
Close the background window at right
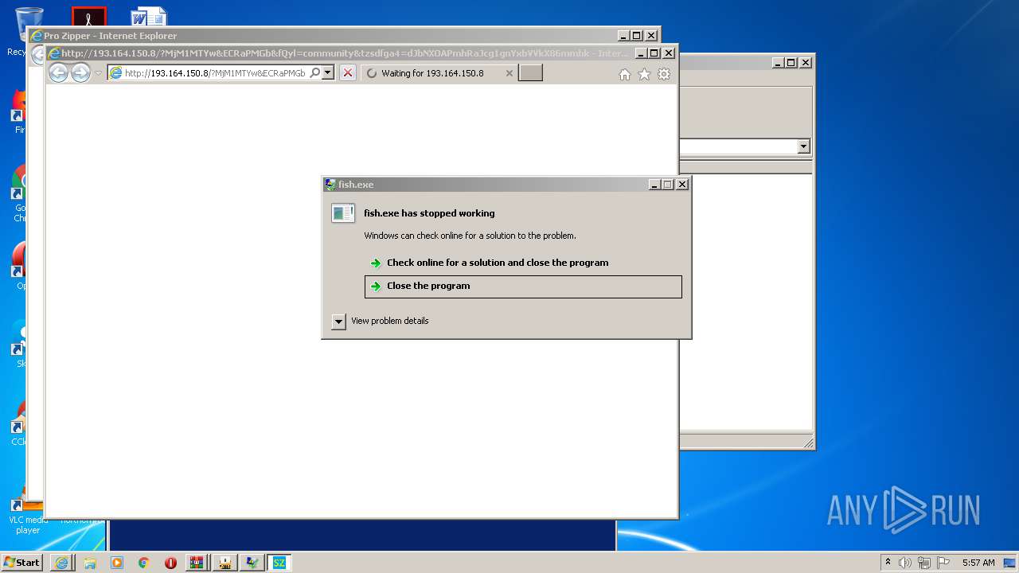pos(805,63)
